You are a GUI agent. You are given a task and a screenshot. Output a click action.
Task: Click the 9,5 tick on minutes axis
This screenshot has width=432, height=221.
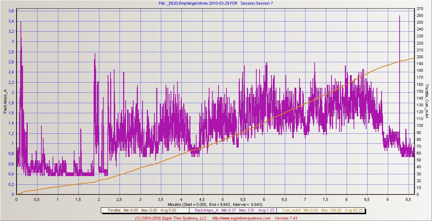point(408,199)
